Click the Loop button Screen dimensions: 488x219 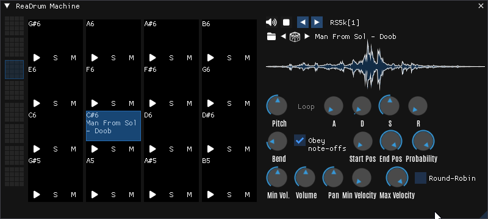[x=306, y=106]
